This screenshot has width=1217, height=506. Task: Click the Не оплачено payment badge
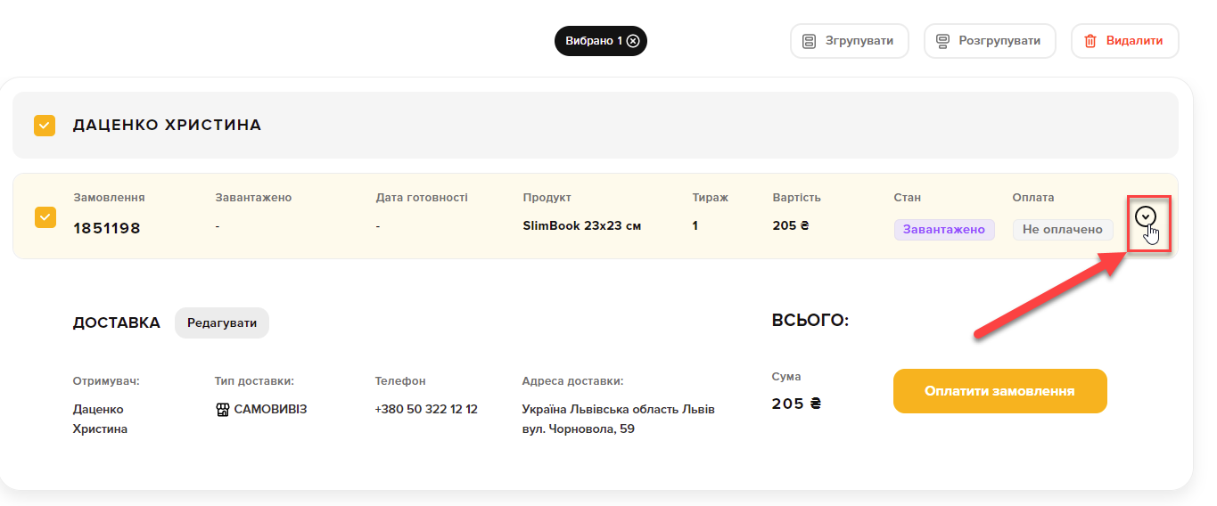click(x=1063, y=230)
